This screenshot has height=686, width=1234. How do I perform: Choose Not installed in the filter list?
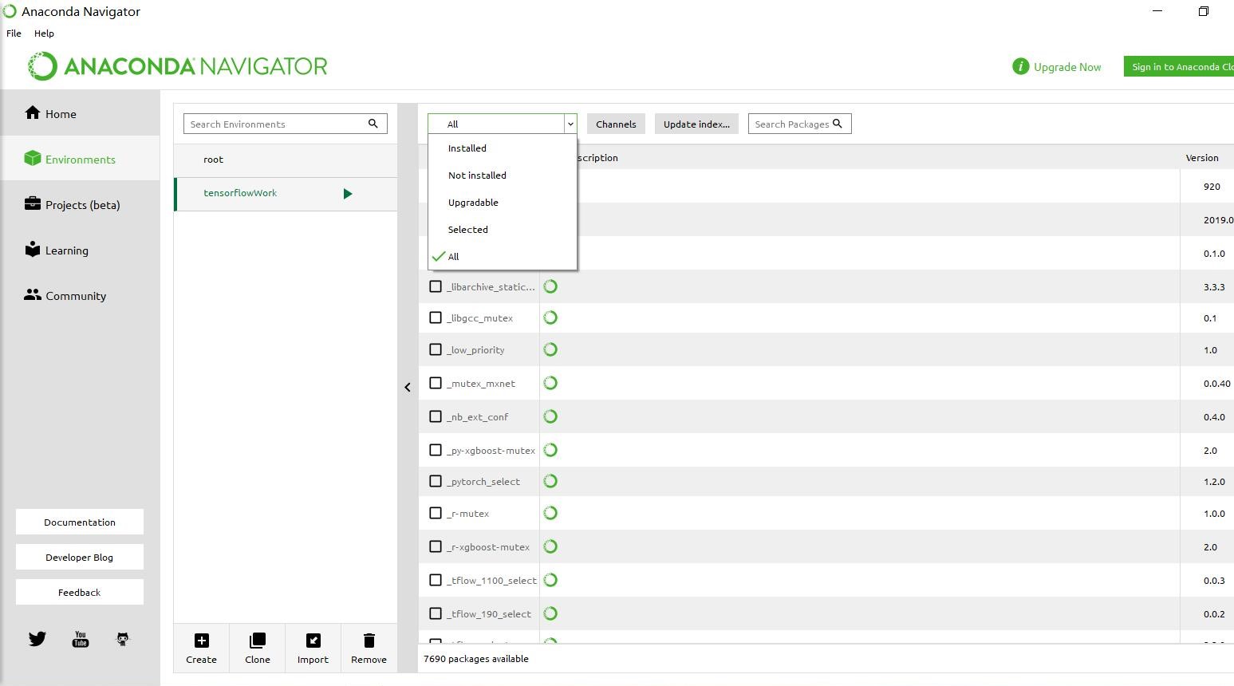pos(503,175)
